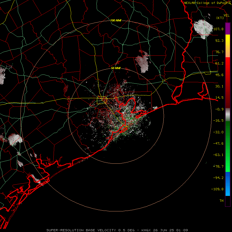Click the product title caption at the bottom
This screenshot has width=232, height=232.
pos(117,230)
